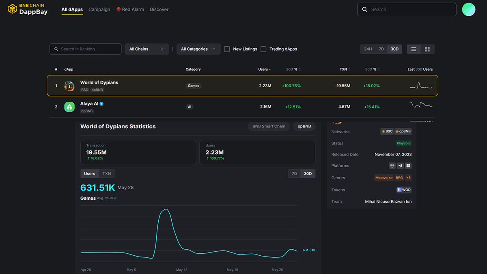487x274 pixels.
Task: Enable the New Listings checkbox
Action: pos(227,49)
